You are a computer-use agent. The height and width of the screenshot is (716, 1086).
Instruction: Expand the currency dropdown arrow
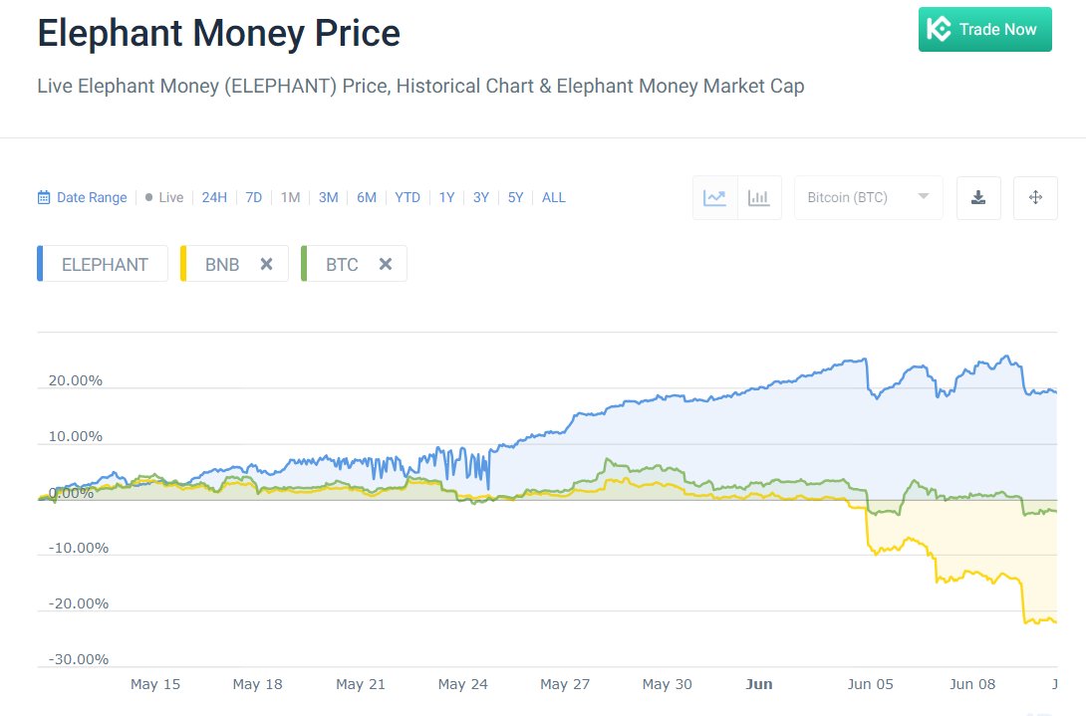click(924, 196)
